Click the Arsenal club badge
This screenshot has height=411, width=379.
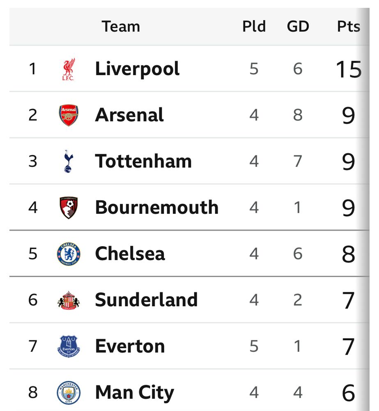[x=68, y=115]
